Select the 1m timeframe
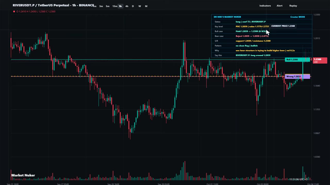330x185 pixels. pyautogui.click(x=95, y=6)
